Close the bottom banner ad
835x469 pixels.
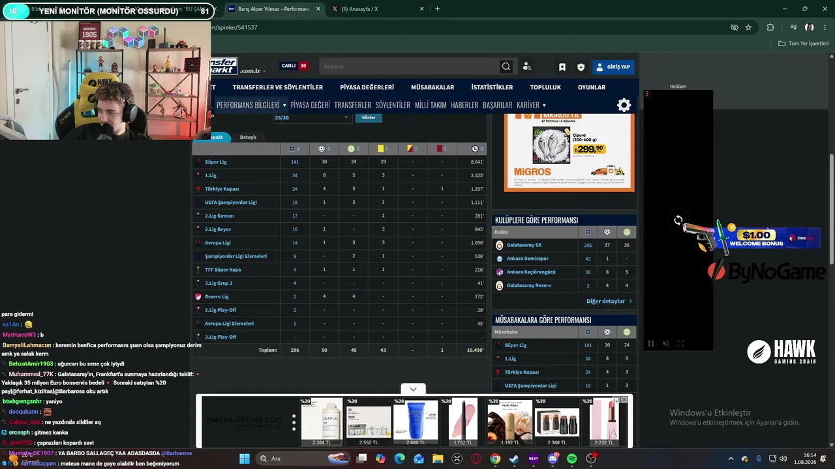[624, 399]
